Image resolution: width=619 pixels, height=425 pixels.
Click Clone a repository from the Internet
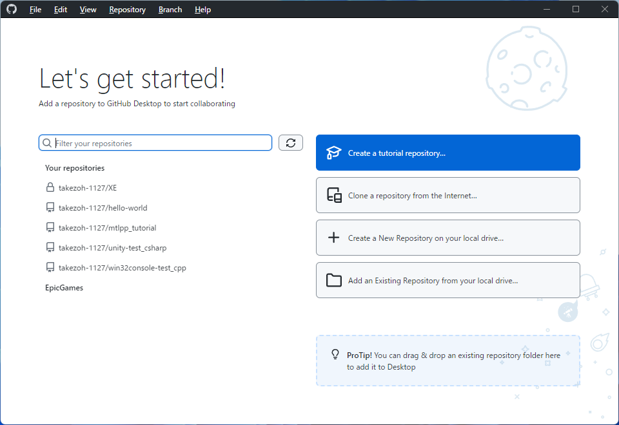point(447,195)
